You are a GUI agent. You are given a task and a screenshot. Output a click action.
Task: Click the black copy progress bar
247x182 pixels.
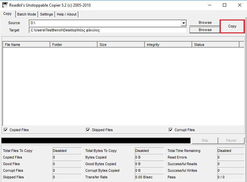click(x=96, y=140)
